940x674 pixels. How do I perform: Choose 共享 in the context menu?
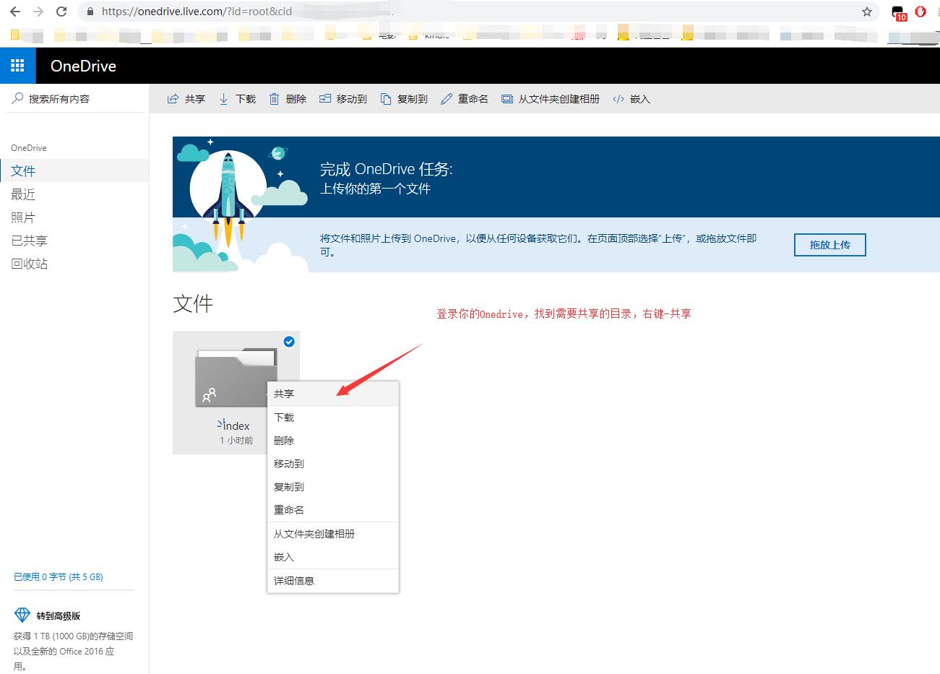click(x=333, y=394)
